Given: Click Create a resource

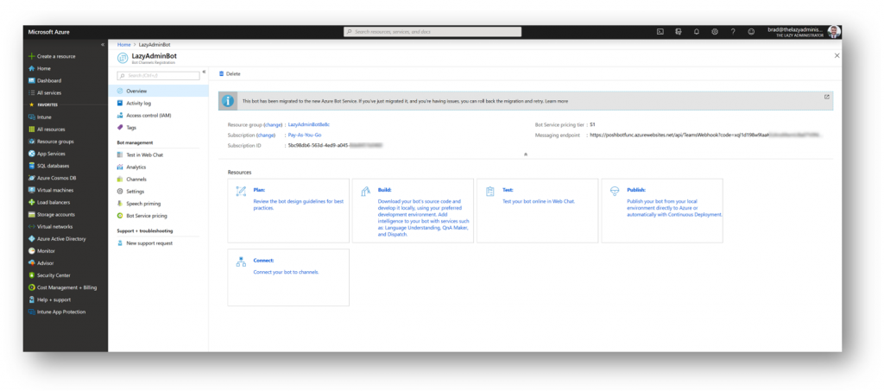Looking at the screenshot, I should click(51, 56).
